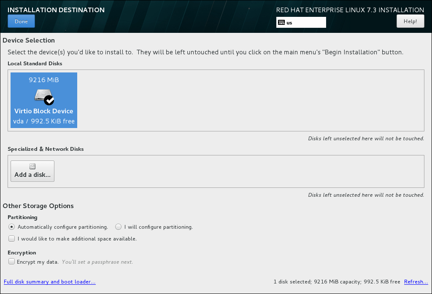Click the Other Storage Options heading
Image resolution: width=432 pixels, height=294 pixels.
(x=38, y=206)
